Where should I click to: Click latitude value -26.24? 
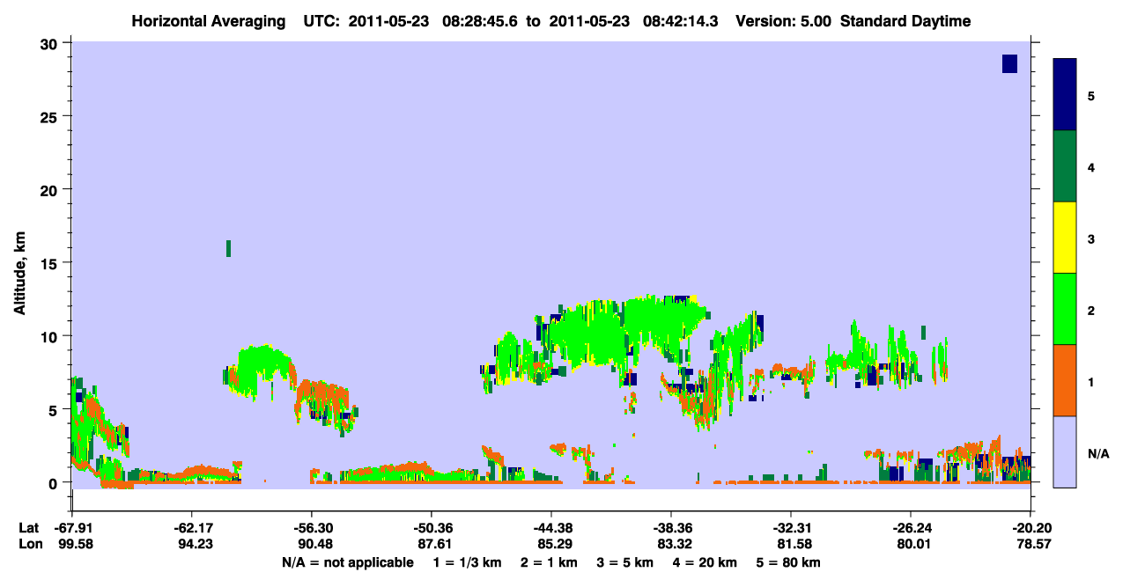coord(911,528)
